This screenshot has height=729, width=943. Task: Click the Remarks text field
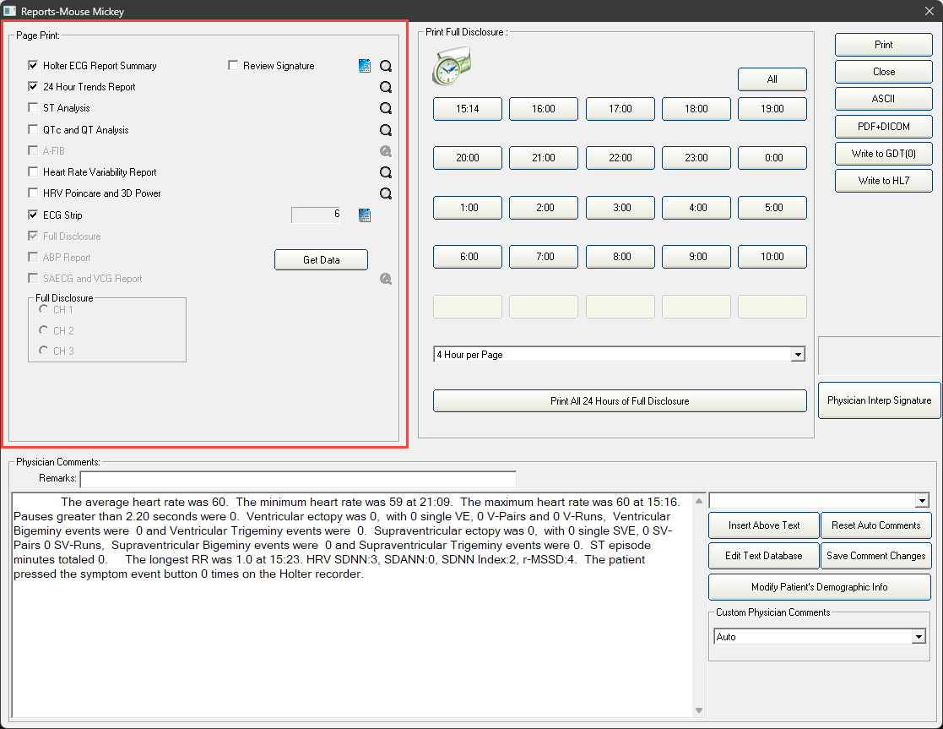pyautogui.click(x=297, y=479)
